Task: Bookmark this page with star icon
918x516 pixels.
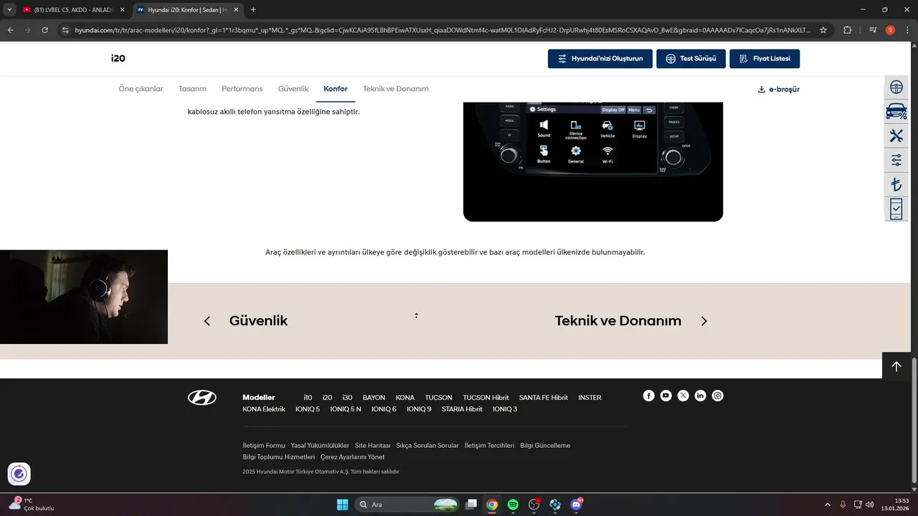Action: pyautogui.click(x=823, y=30)
